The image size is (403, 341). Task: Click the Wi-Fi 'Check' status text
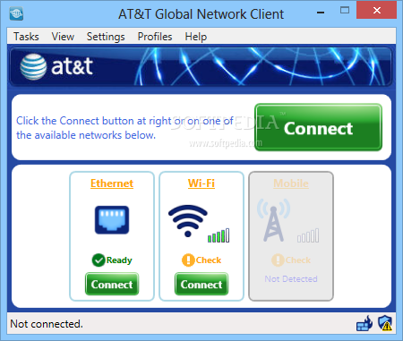click(209, 260)
